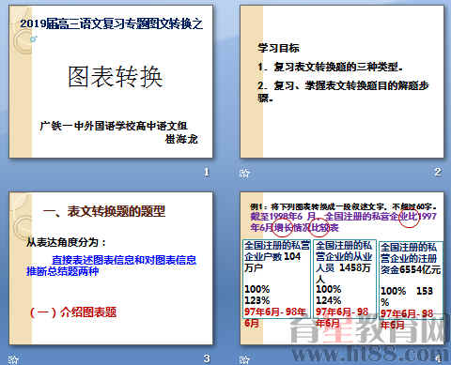This screenshot has width=451, height=365.
Task: Click slide number 2 label
Action: click(438, 172)
